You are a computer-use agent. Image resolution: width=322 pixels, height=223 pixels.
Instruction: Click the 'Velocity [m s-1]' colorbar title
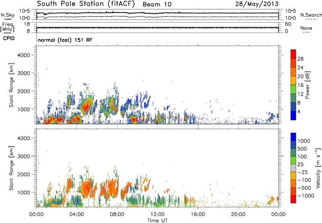click(318, 168)
